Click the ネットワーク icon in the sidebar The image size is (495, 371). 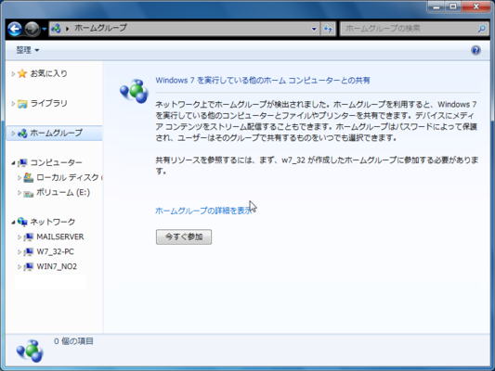click(x=22, y=222)
